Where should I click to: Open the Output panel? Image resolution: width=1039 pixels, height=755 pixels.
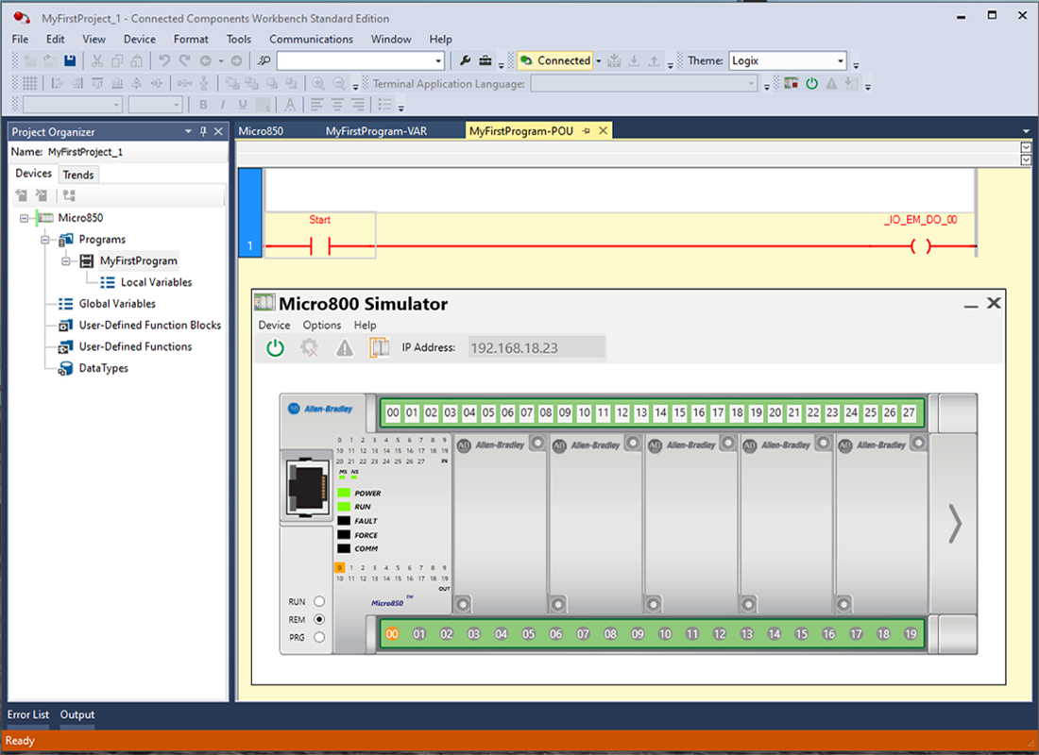77,714
